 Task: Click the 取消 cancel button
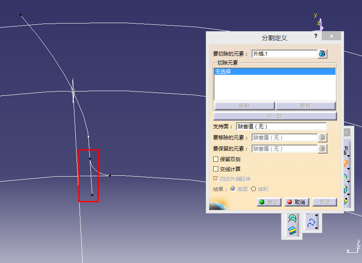(x=297, y=202)
